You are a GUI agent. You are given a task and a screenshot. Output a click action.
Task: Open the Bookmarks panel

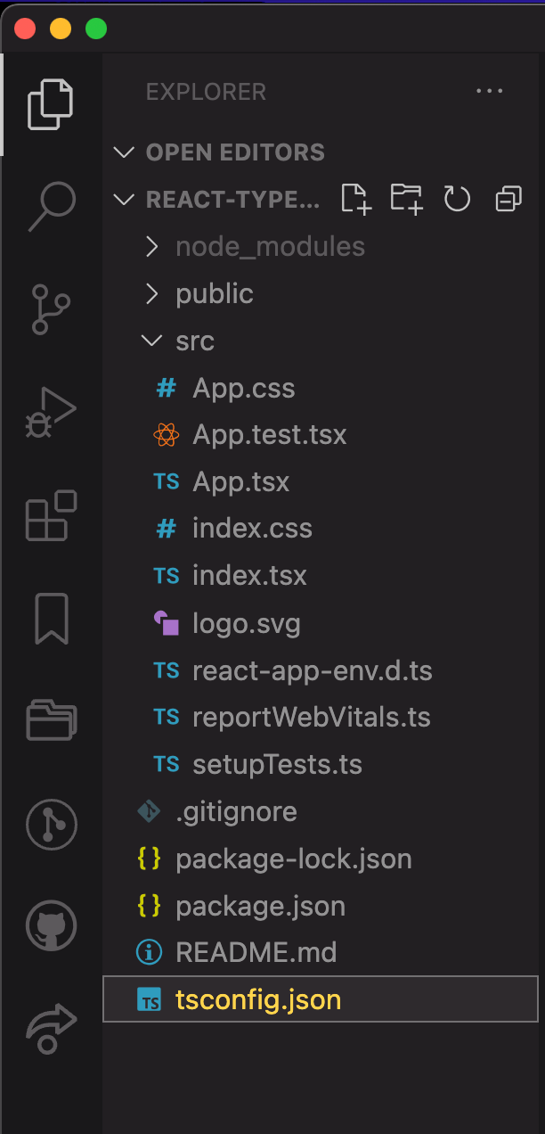(51, 619)
